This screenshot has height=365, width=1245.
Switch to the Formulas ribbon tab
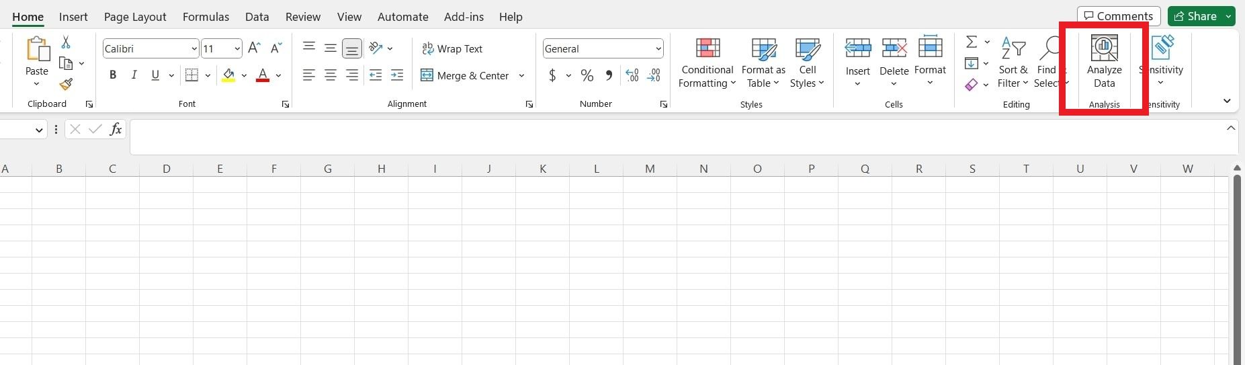coord(206,17)
